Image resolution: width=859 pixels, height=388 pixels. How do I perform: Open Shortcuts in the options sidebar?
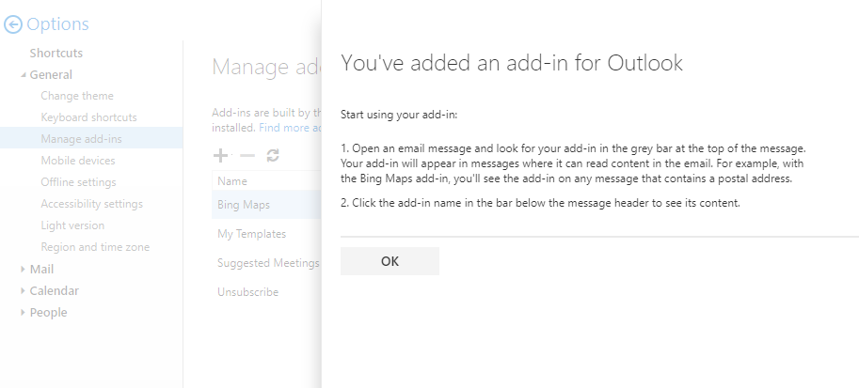click(x=56, y=54)
